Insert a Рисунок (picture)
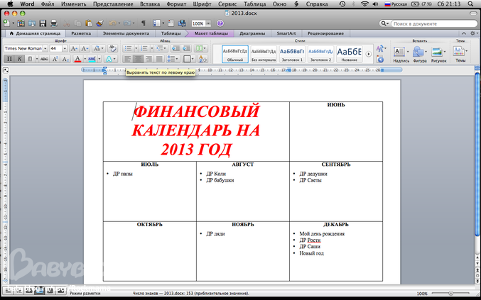Image resolution: width=481 pixels, height=300 pixels. [x=438, y=54]
